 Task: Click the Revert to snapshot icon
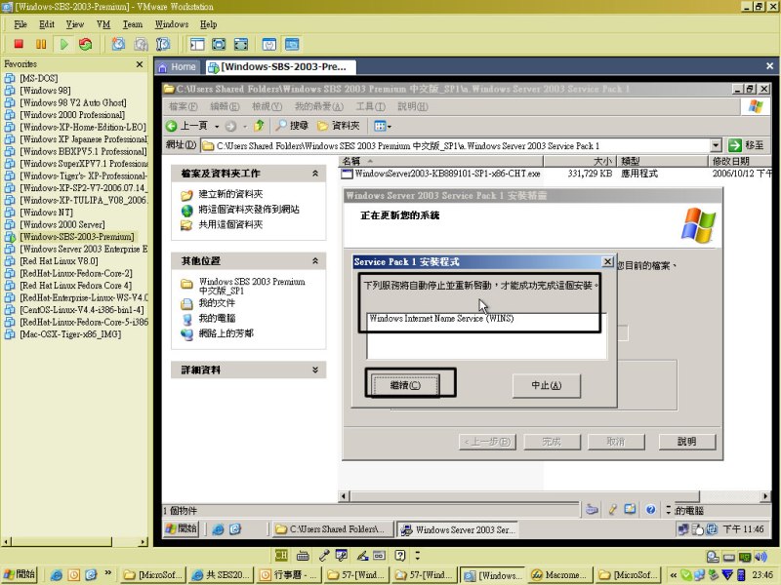141,44
